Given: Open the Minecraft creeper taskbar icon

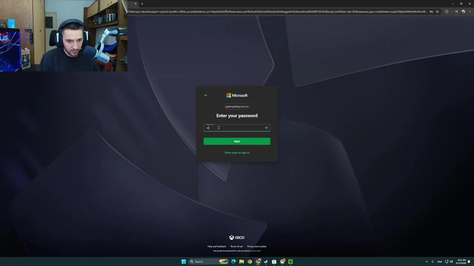Looking at the screenshot, I should click(x=291, y=262).
